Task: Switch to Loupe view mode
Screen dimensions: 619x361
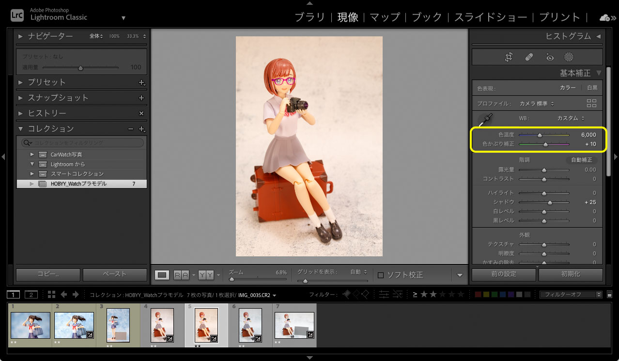Action: point(162,275)
